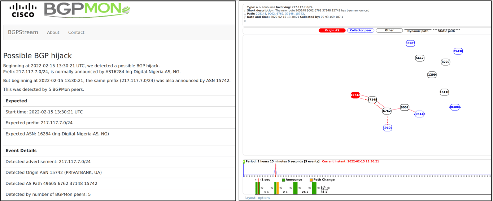
Task: Select collector peer node 38987
Action: [410, 43]
